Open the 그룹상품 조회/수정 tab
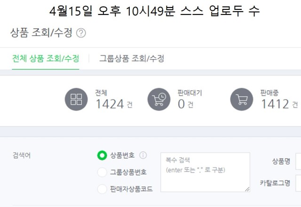 click(x=132, y=59)
